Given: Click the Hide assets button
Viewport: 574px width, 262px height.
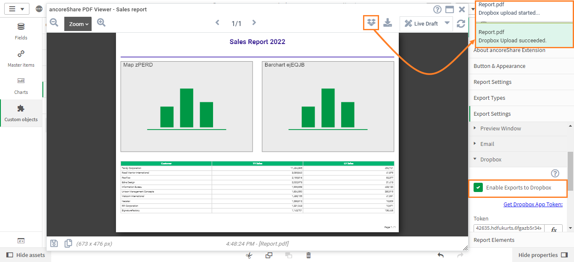Looking at the screenshot, I should coord(26,255).
